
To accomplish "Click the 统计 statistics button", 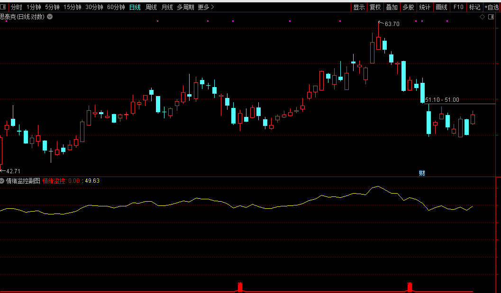I will [425, 7].
